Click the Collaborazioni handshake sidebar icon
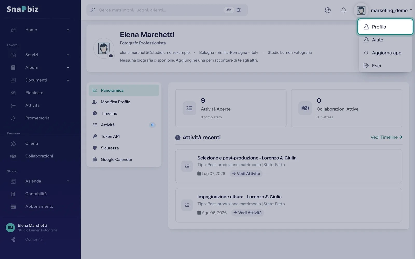The image size is (415, 259). pyautogui.click(x=13, y=156)
